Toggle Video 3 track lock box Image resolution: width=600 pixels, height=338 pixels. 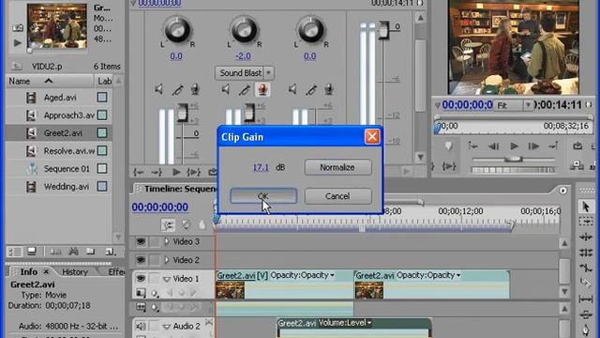click(x=154, y=241)
